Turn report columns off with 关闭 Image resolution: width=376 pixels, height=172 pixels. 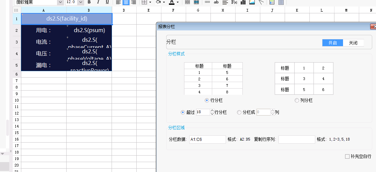point(353,43)
